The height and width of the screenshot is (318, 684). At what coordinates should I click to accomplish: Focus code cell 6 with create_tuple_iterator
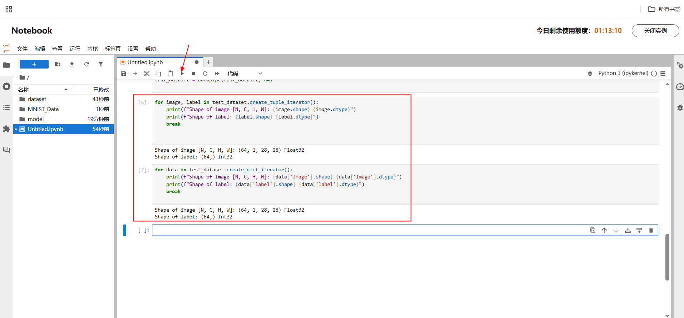(x=405, y=121)
